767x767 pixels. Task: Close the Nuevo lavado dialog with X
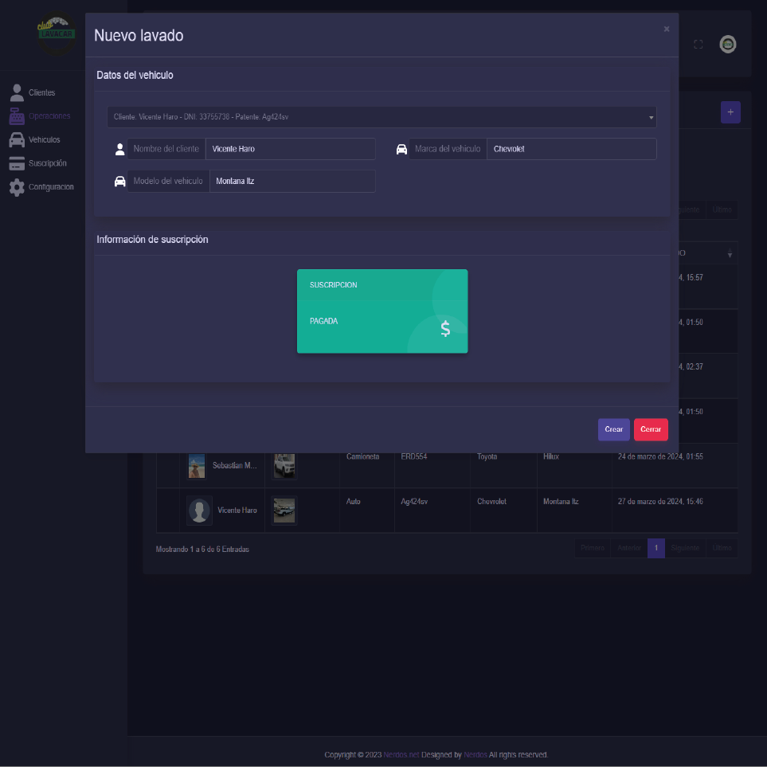667,29
